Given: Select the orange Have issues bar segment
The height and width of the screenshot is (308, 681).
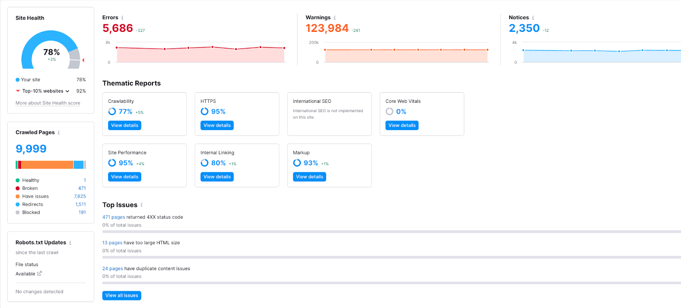Looking at the screenshot, I should pyautogui.click(x=47, y=165).
